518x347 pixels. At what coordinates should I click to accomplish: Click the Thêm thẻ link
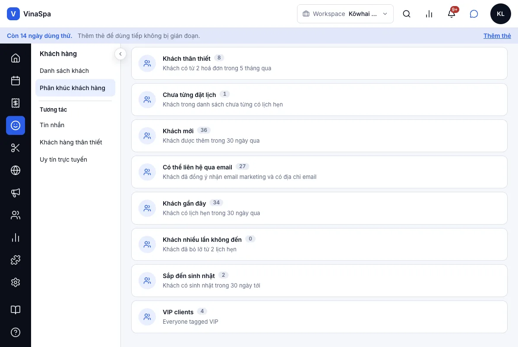coord(497,36)
